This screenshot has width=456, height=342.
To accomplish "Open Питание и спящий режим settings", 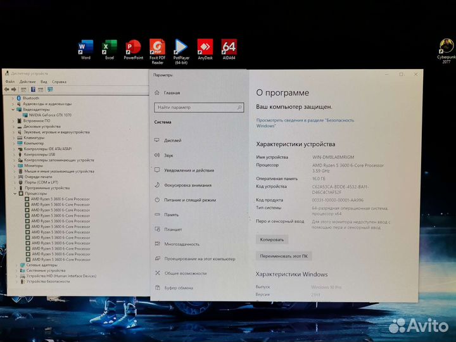I will tap(189, 200).
